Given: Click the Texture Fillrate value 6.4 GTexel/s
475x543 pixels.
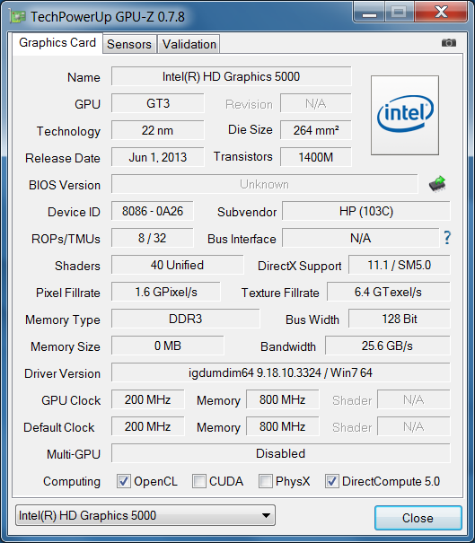Looking at the screenshot, I should [389, 293].
